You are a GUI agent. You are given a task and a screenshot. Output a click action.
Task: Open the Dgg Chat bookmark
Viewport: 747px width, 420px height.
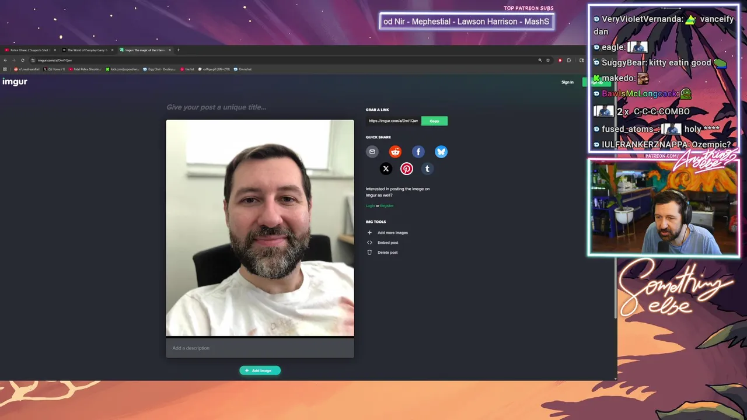tap(159, 69)
